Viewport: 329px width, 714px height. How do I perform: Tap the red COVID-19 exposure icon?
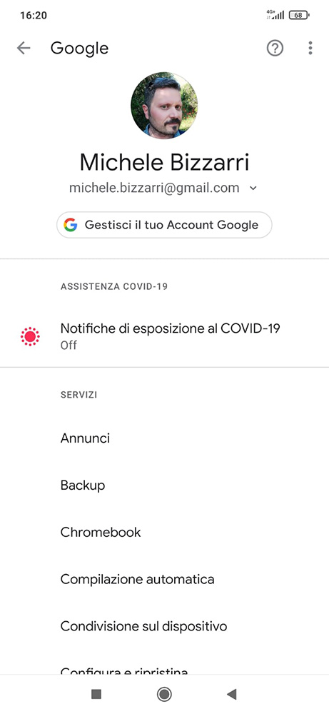[x=31, y=336]
